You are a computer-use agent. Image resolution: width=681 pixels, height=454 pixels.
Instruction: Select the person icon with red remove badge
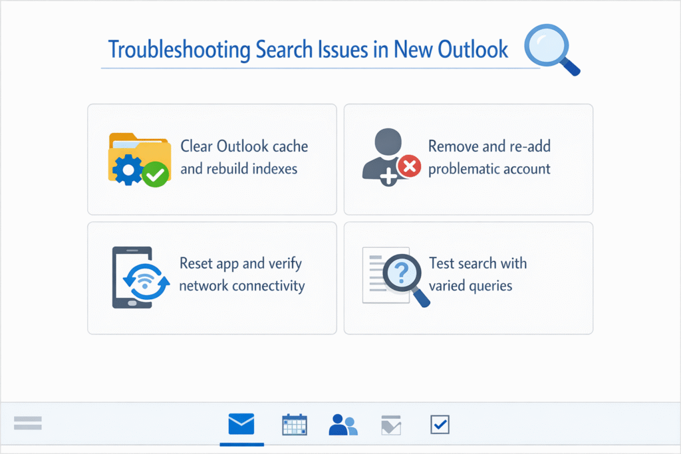pos(389,157)
